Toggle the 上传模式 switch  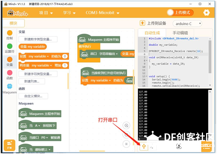[180, 13]
